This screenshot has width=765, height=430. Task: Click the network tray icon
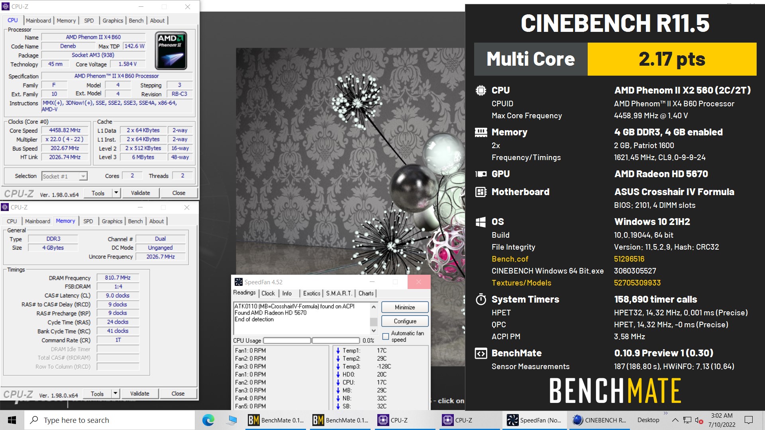click(x=687, y=420)
